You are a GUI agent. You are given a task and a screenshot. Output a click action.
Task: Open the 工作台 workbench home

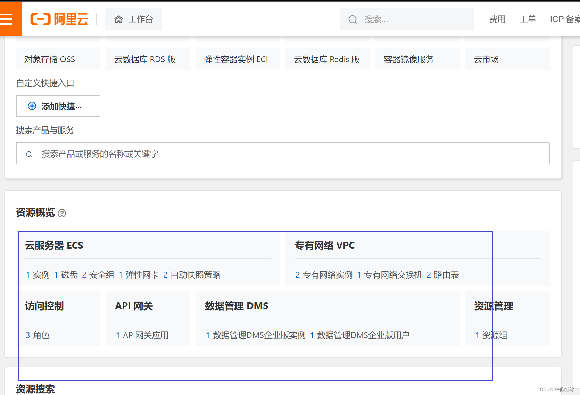click(x=134, y=19)
